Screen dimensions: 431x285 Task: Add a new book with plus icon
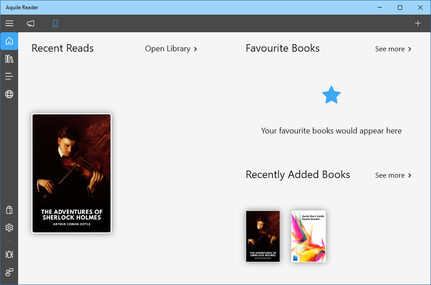(x=418, y=23)
